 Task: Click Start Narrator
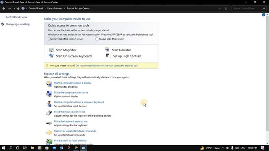(x=121, y=50)
